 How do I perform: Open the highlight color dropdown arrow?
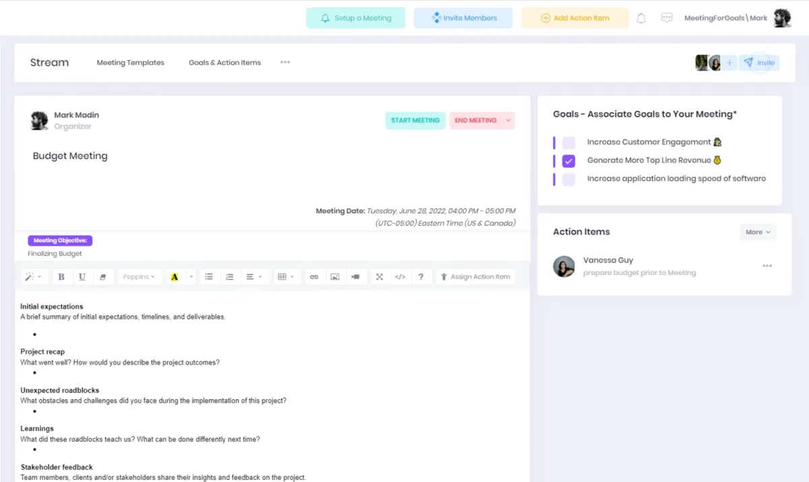pyautogui.click(x=191, y=277)
